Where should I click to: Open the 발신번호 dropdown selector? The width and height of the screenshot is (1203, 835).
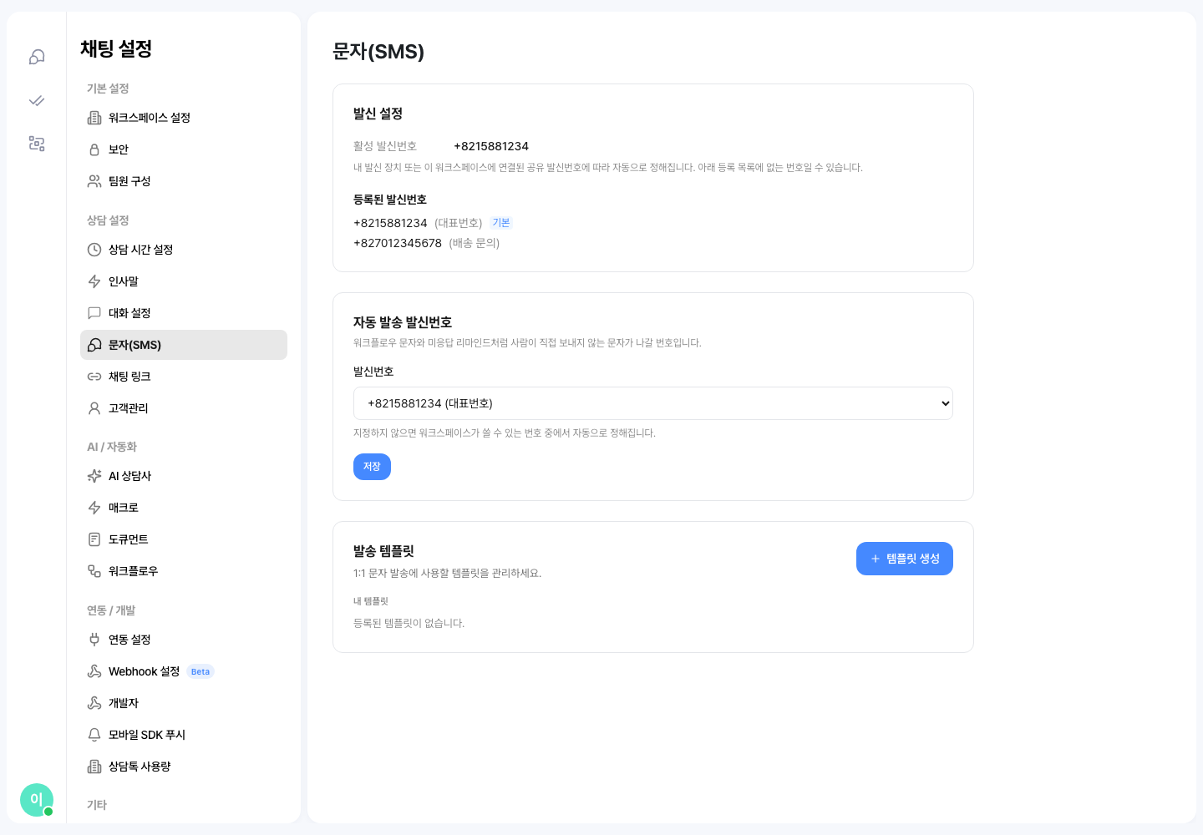653,403
